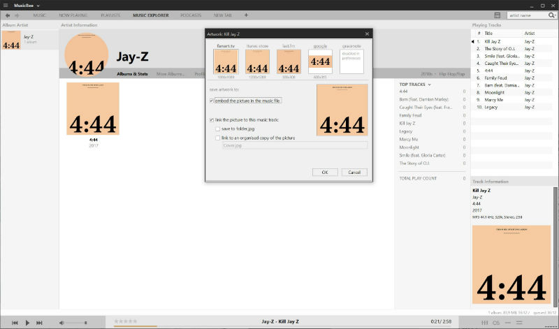The height and width of the screenshot is (329, 559).
Task: Click speaker icon beside Kill Jay Z
Action: point(473,41)
